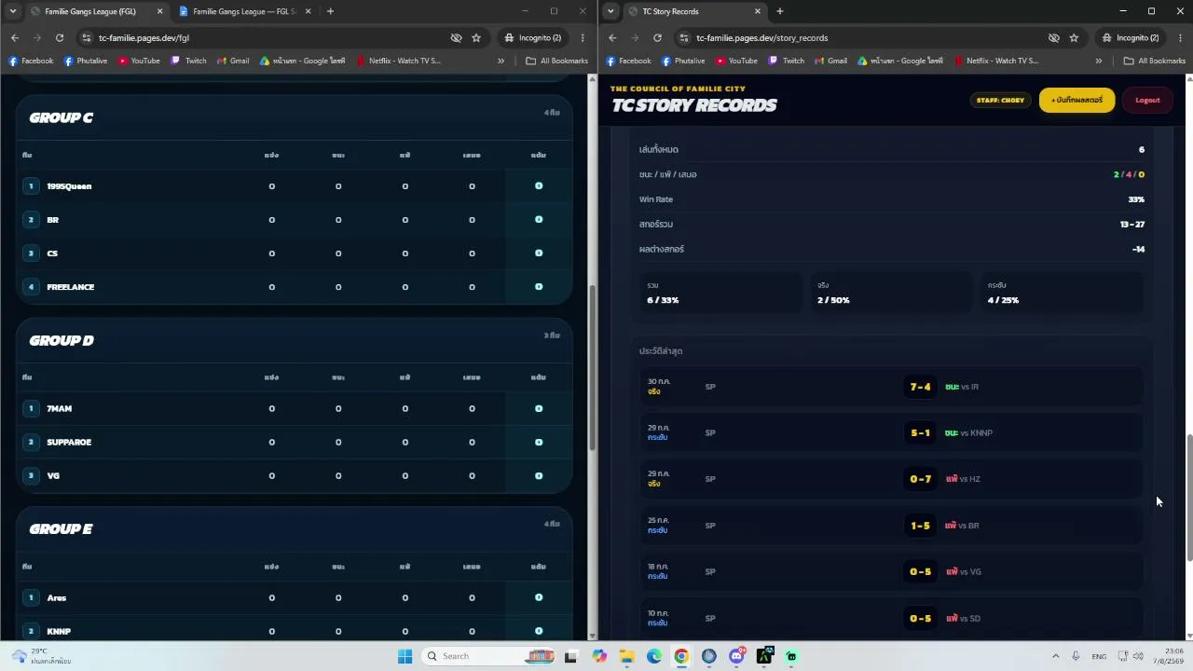Screen dimensions: 1193x671
Task: Open Phutalive bookmark in the right window
Action: coord(683,61)
